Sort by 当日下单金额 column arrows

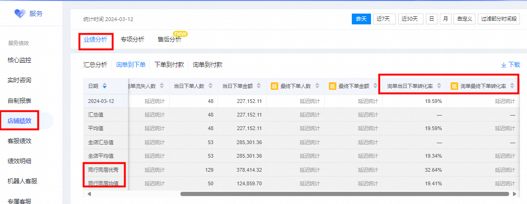tap(259, 86)
